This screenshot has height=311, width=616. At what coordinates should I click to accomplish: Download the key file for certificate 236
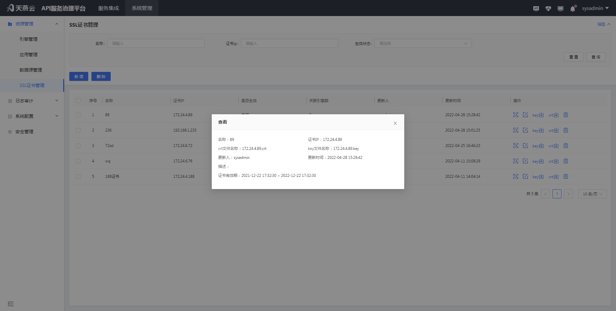537,130
